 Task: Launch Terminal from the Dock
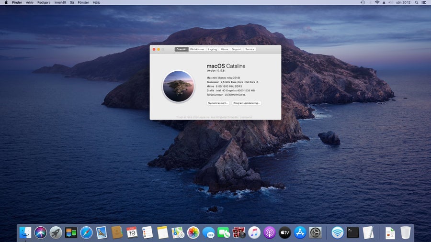point(352,232)
